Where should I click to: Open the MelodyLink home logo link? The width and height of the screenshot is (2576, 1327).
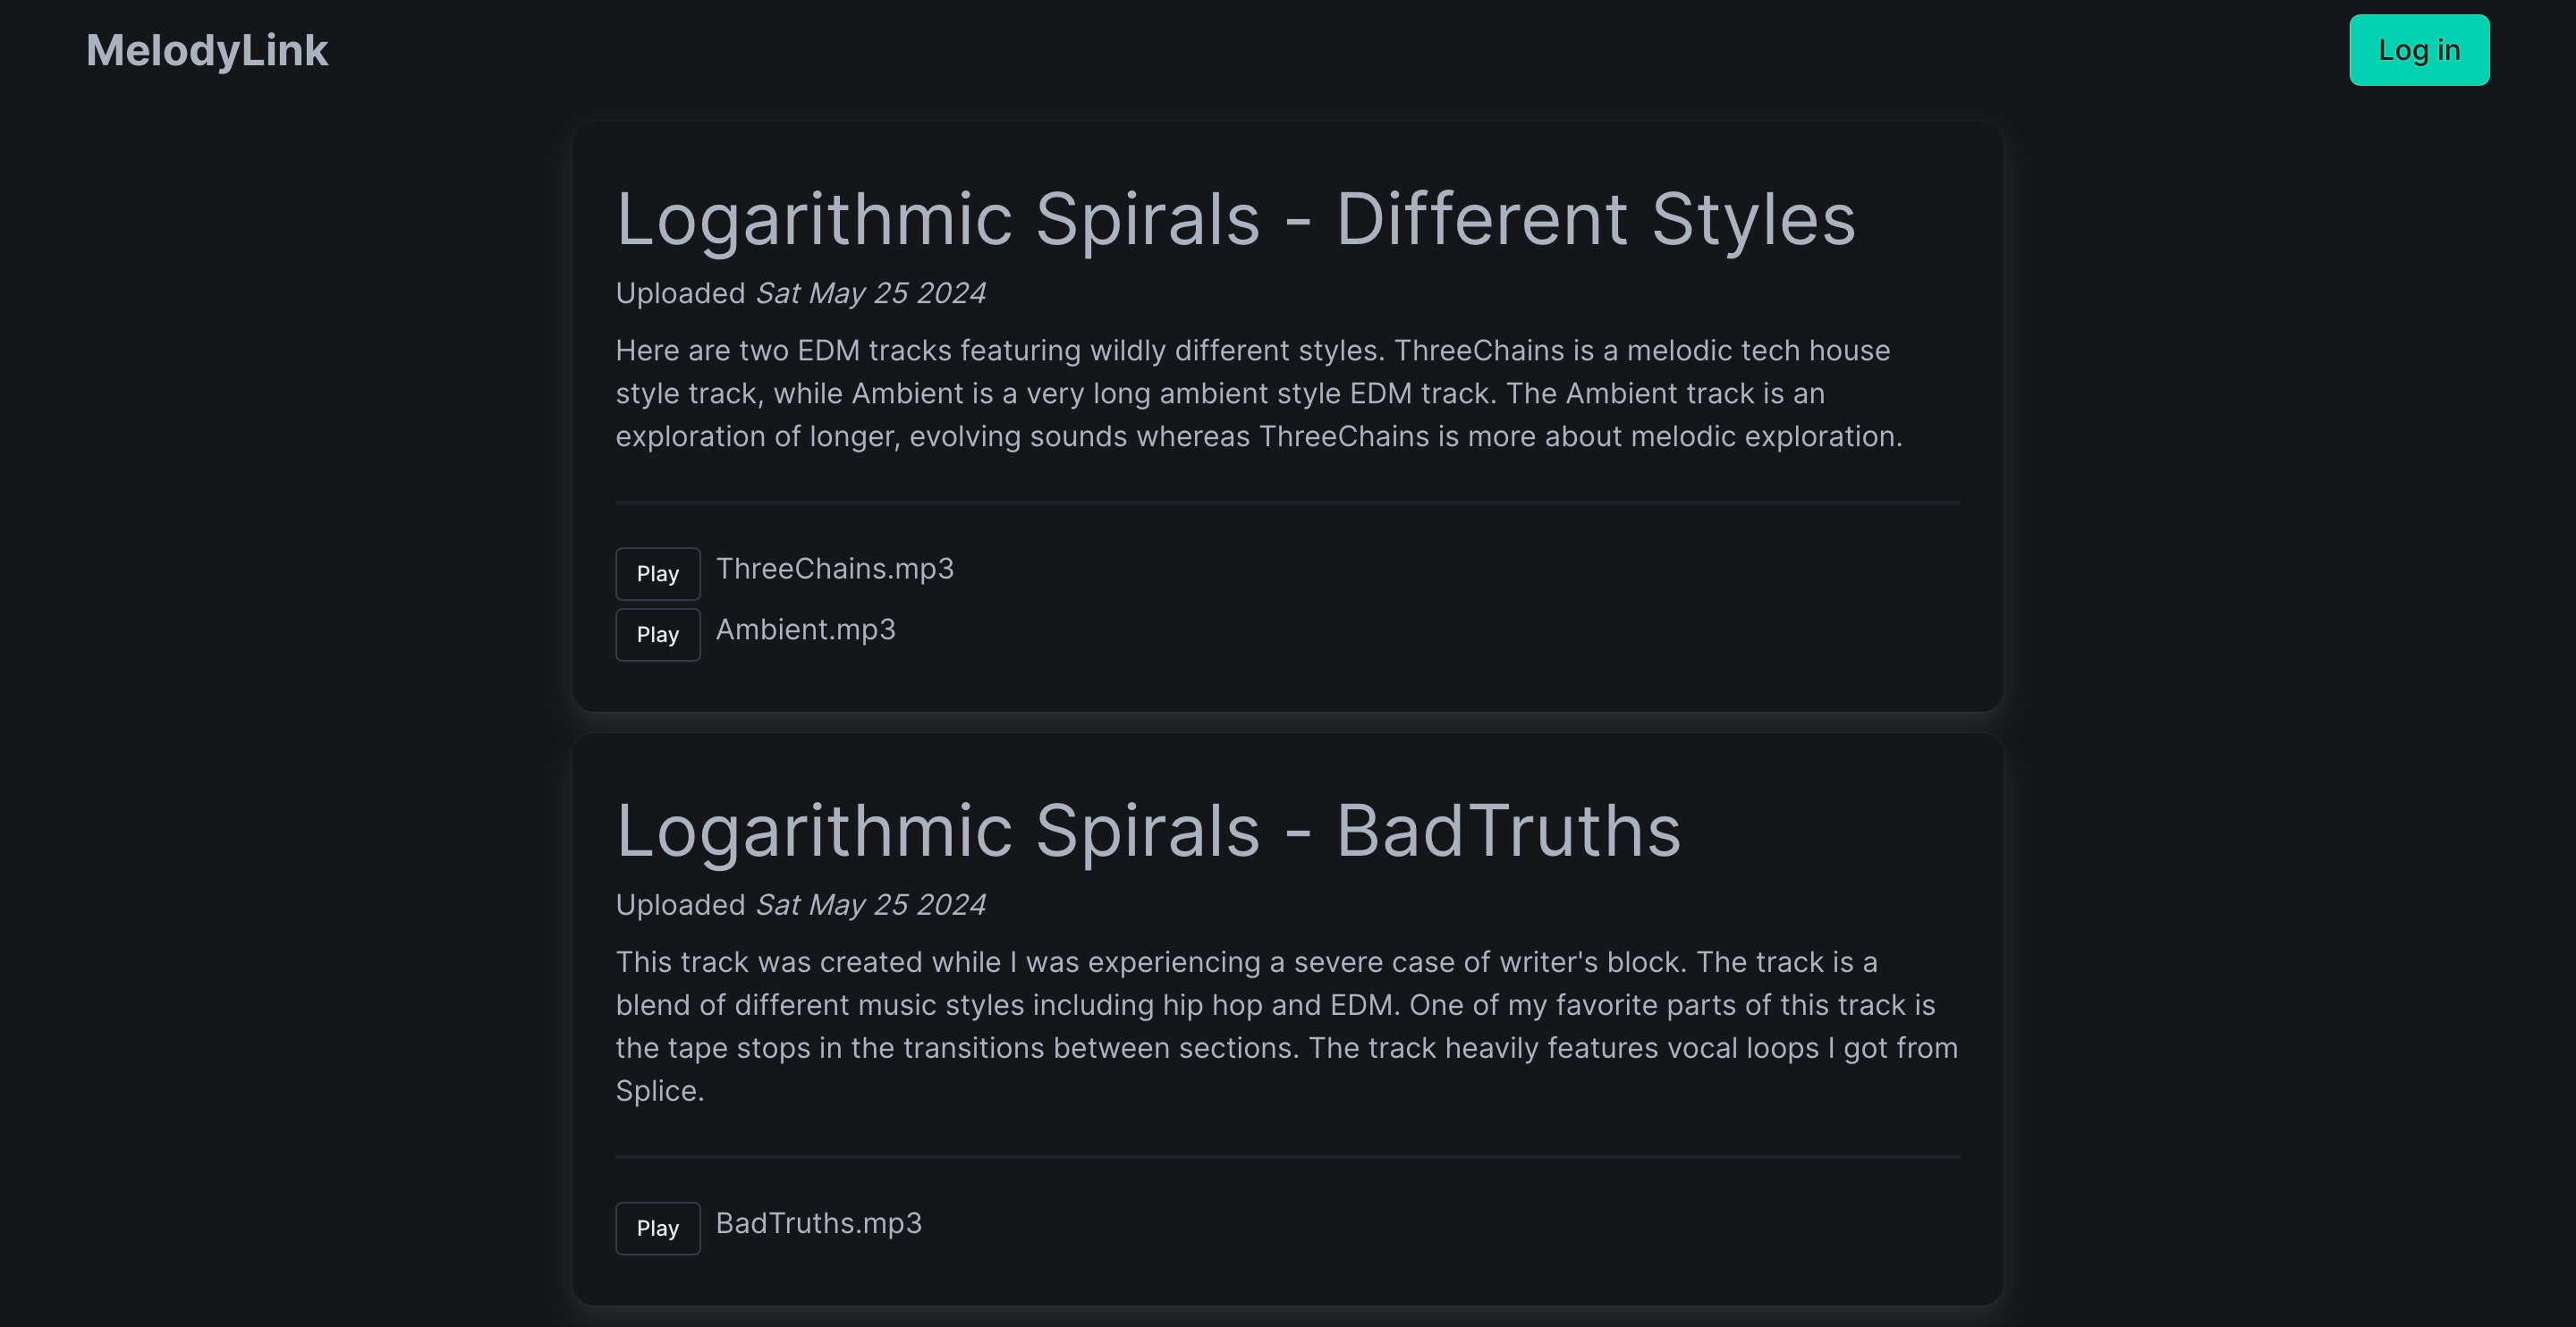tap(207, 50)
